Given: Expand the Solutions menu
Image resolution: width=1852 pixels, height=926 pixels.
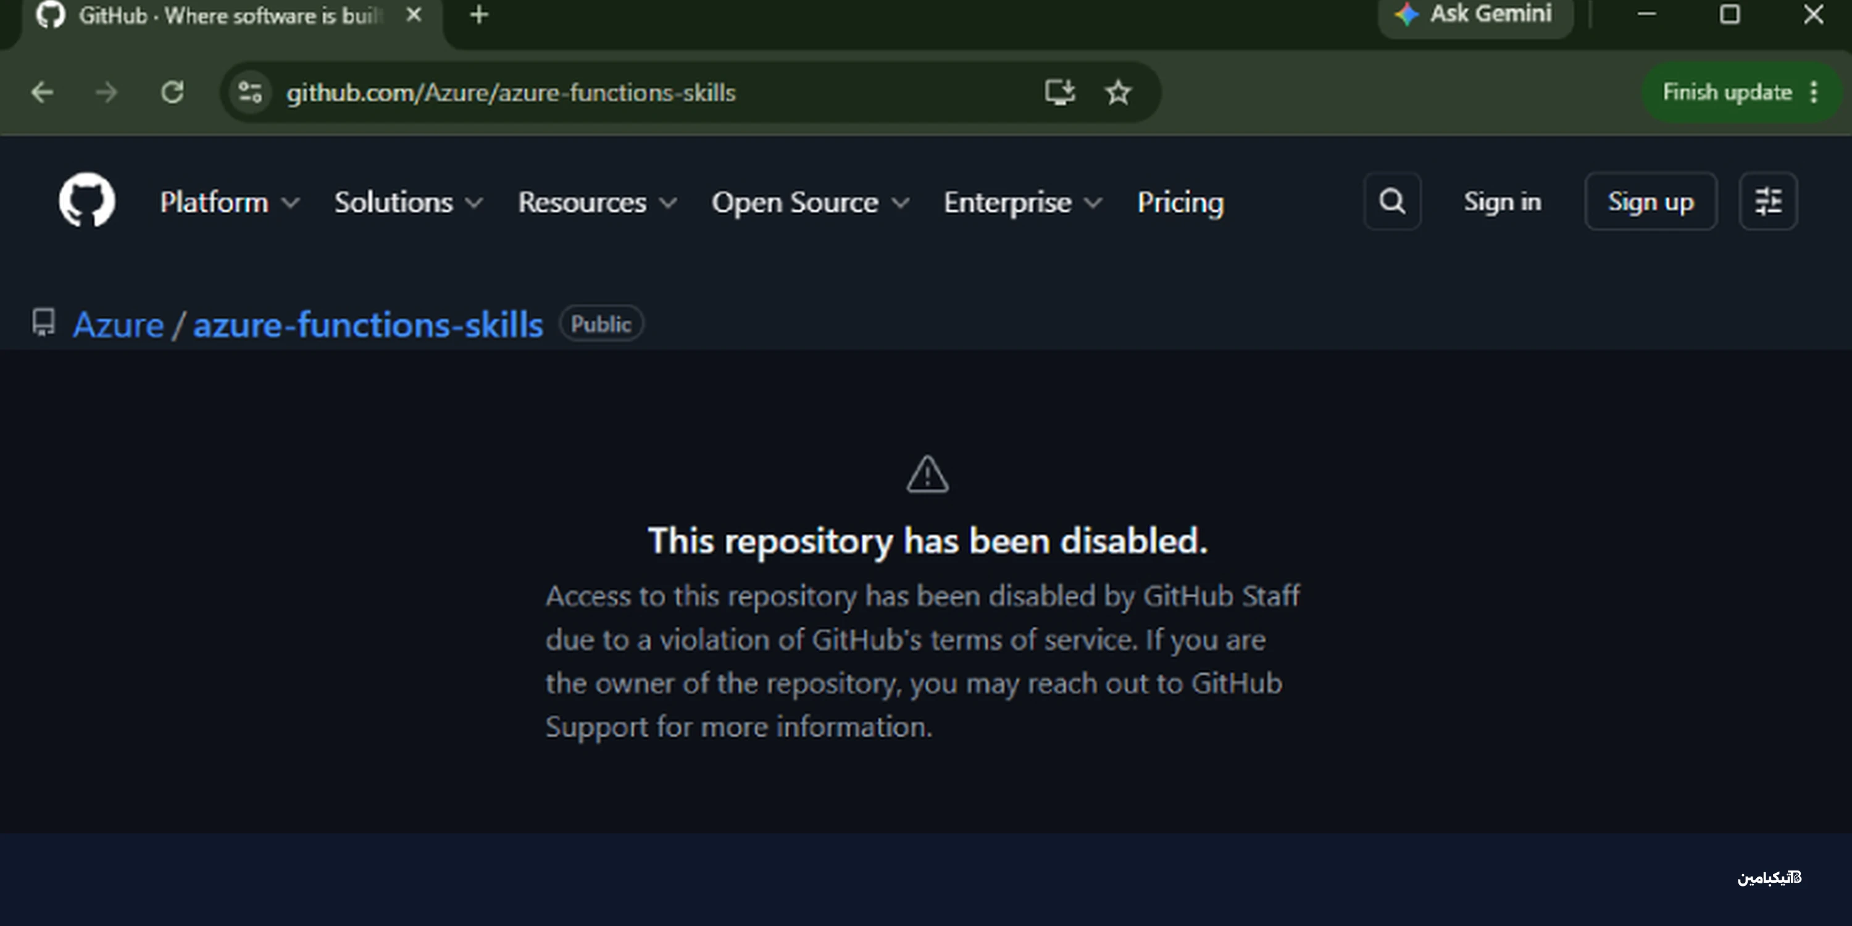Looking at the screenshot, I should [408, 202].
